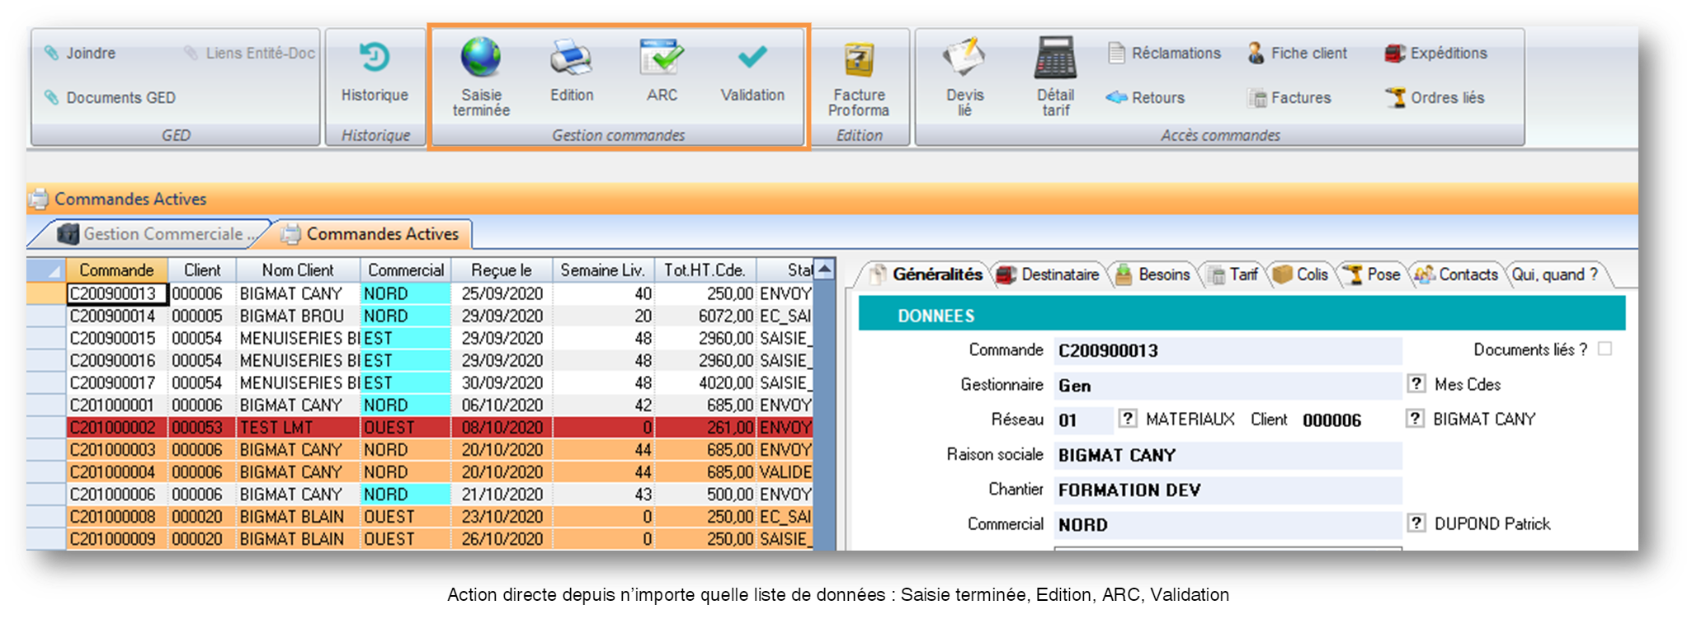Sort by the Reçue le column header
This screenshot has width=1692, height=619.
pos(501,270)
